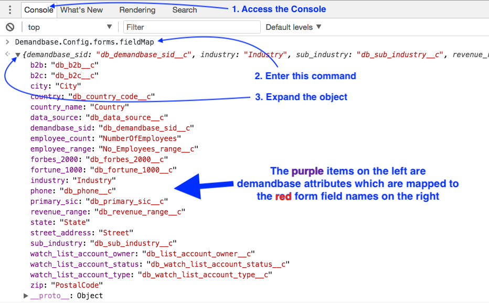The height and width of the screenshot is (305, 489).
Task: Click the Filter input field
Action: (x=192, y=27)
